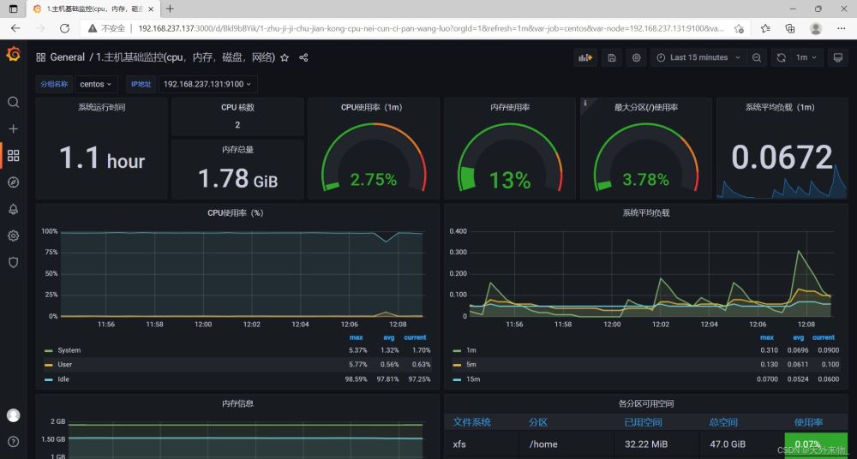Open the Alerting bell icon
The height and width of the screenshot is (459, 857).
click(x=13, y=209)
